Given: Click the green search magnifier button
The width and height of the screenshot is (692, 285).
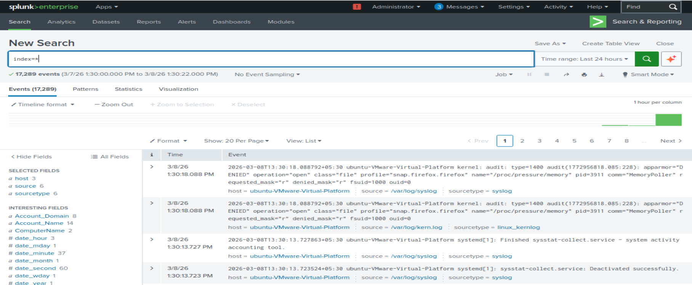Looking at the screenshot, I should (x=646, y=59).
